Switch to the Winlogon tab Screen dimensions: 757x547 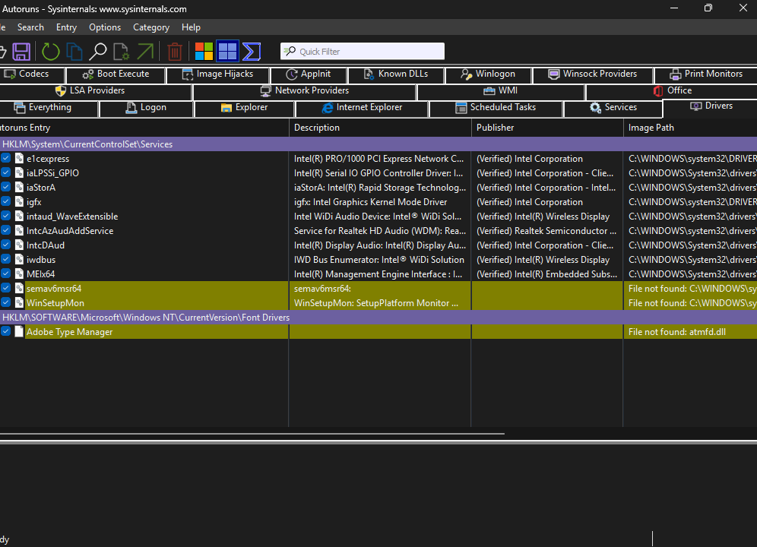click(x=488, y=74)
